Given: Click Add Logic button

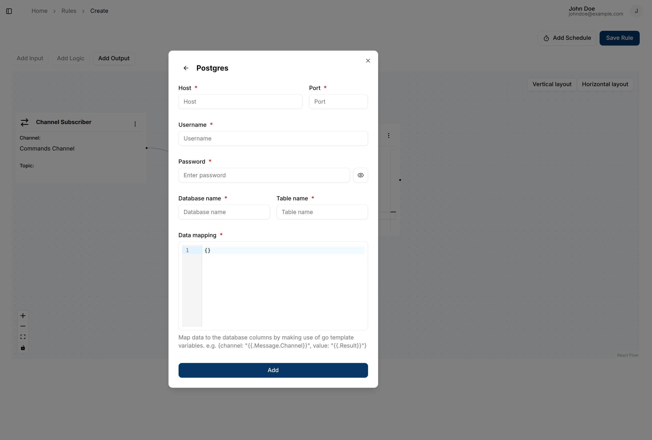Looking at the screenshot, I should (71, 59).
